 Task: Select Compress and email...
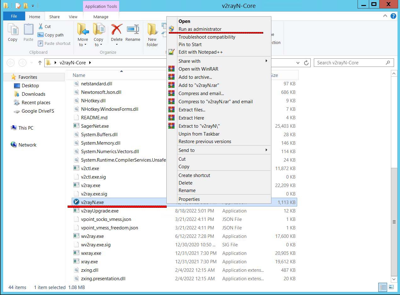(x=201, y=93)
